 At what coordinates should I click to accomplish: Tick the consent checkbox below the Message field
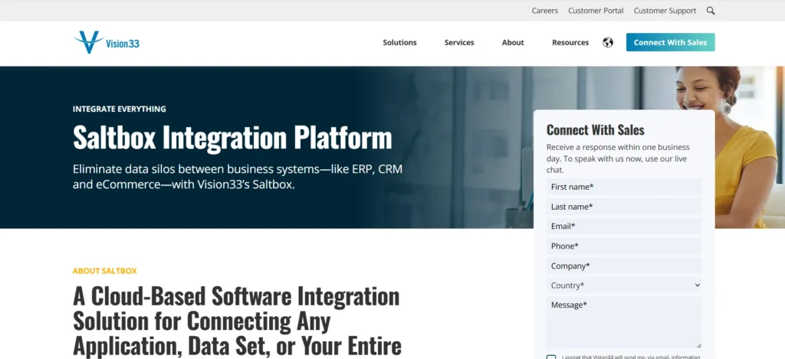(x=551, y=357)
